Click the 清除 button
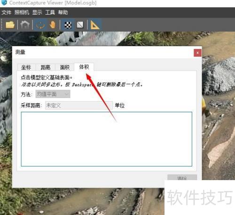 (182, 178)
